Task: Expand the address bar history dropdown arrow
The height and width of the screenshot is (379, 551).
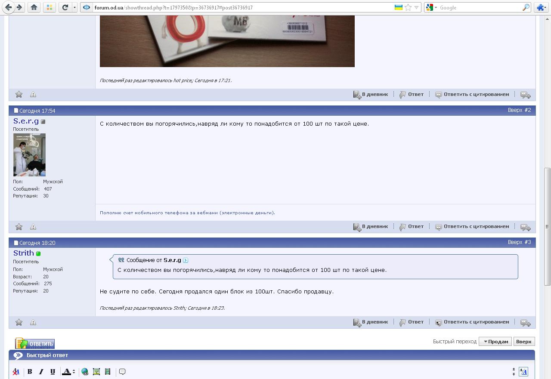Action: coord(416,7)
